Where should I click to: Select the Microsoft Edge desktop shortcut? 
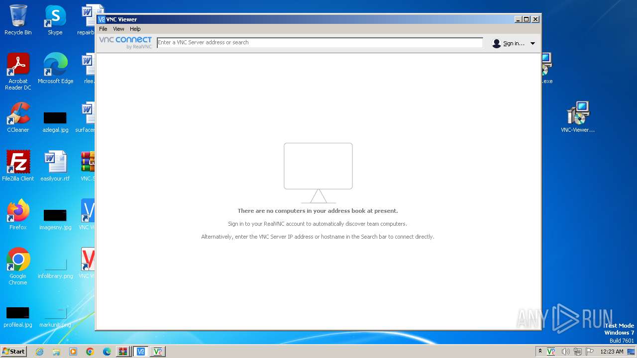click(x=55, y=69)
